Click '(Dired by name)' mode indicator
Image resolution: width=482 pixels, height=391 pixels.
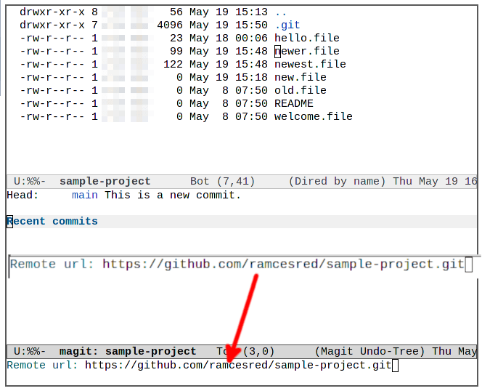point(337,182)
